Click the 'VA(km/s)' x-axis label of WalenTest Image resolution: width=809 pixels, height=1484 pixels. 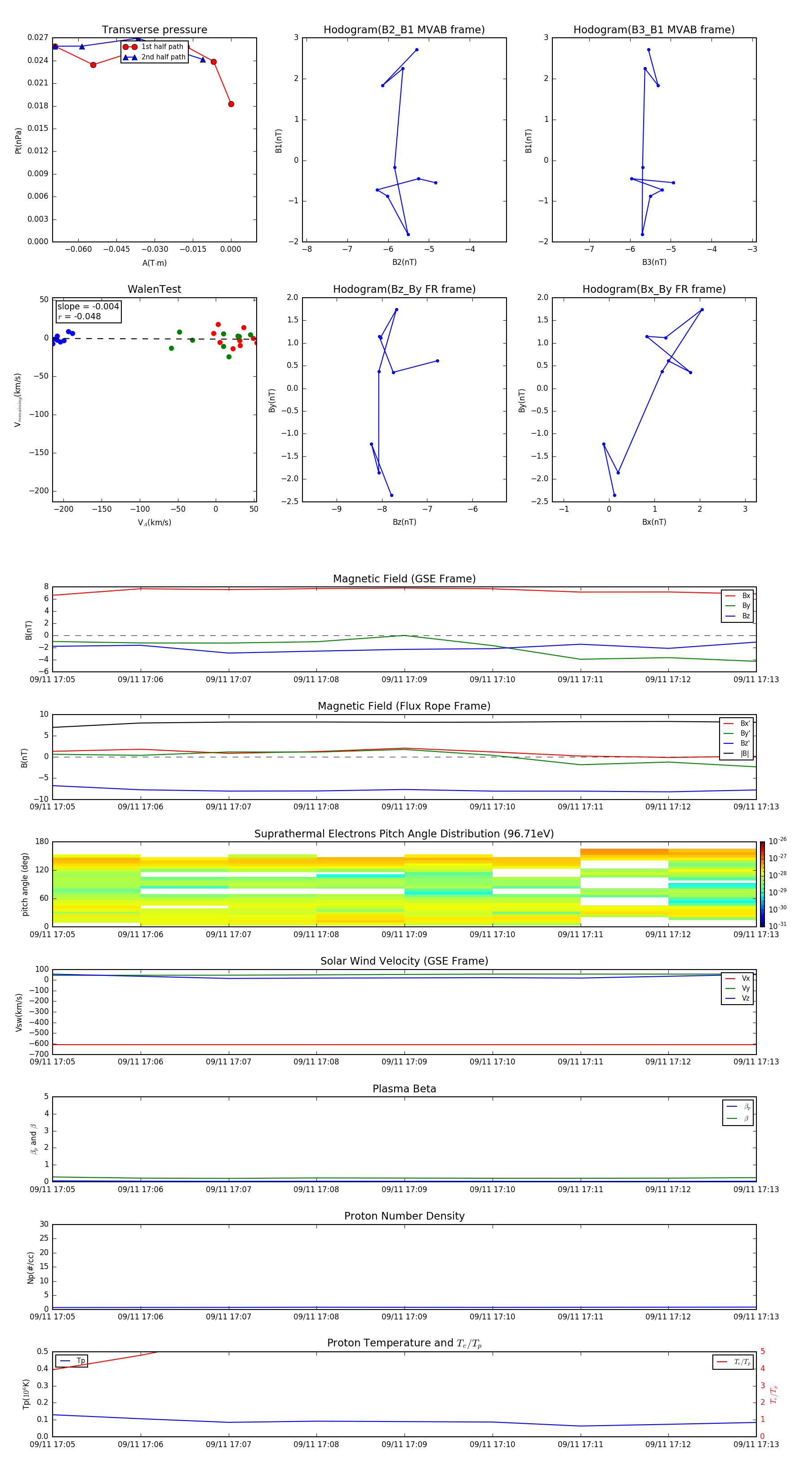pyautogui.click(x=154, y=523)
